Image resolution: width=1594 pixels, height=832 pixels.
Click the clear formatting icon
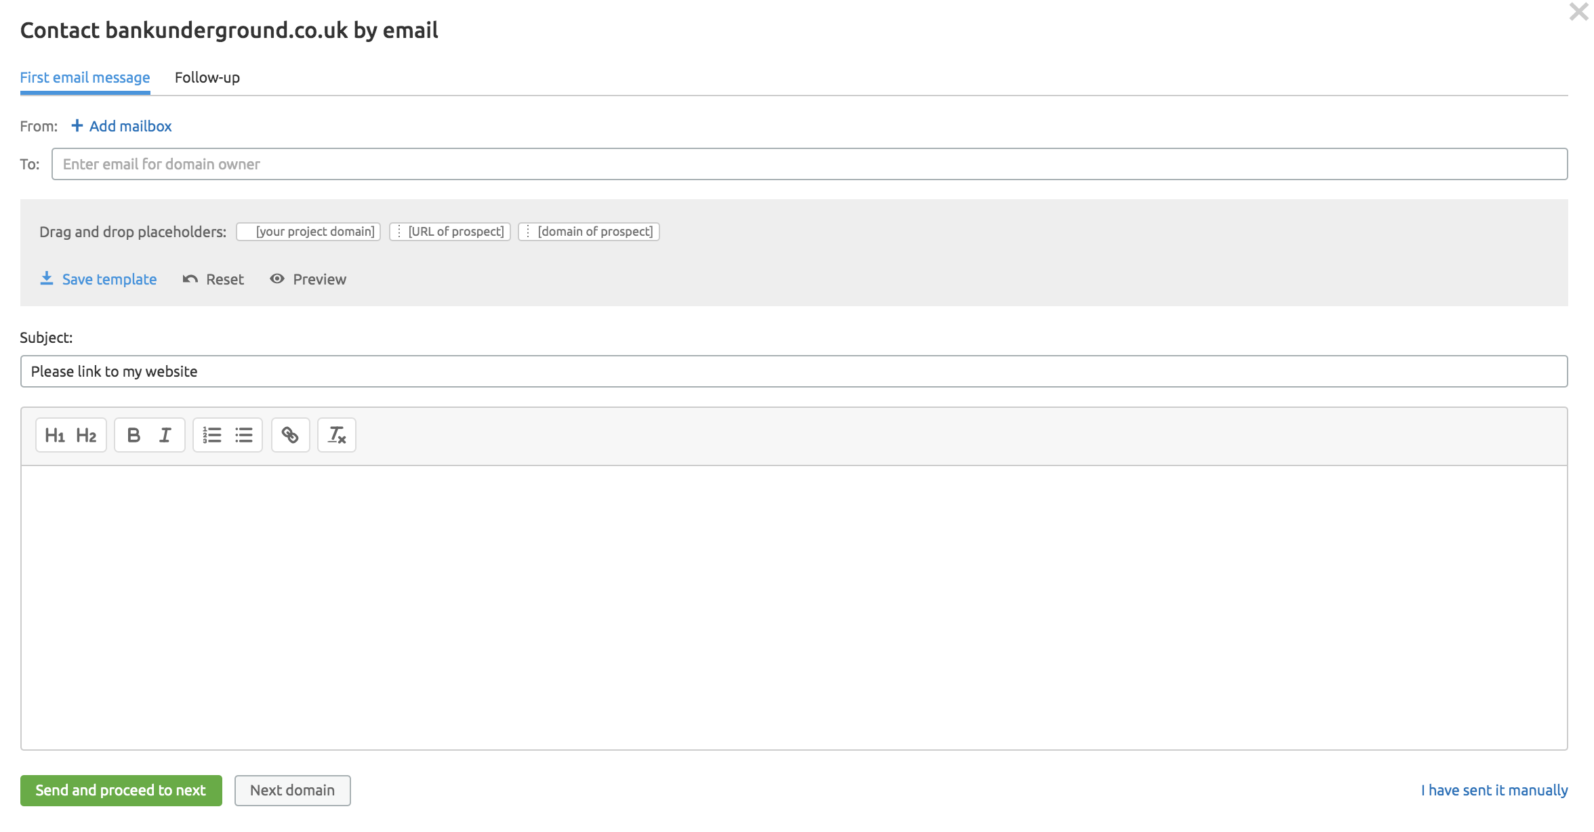pos(336,436)
